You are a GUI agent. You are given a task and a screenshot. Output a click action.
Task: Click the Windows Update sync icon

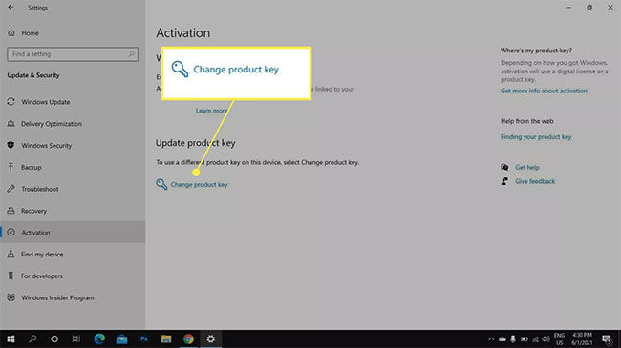[x=11, y=102]
